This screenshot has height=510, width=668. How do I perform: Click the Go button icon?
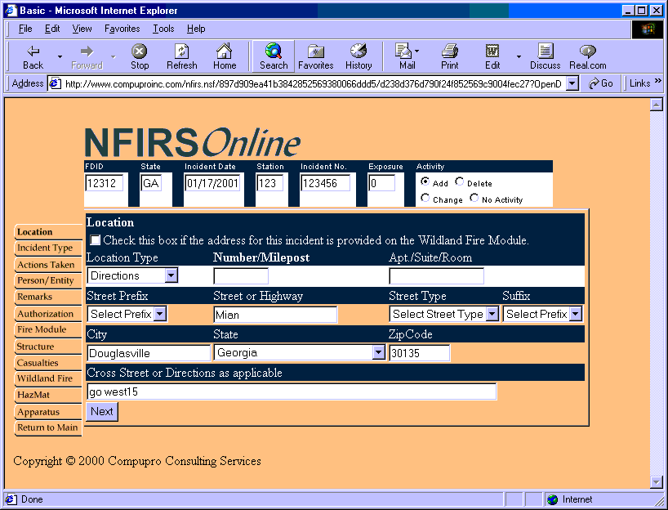tap(594, 83)
